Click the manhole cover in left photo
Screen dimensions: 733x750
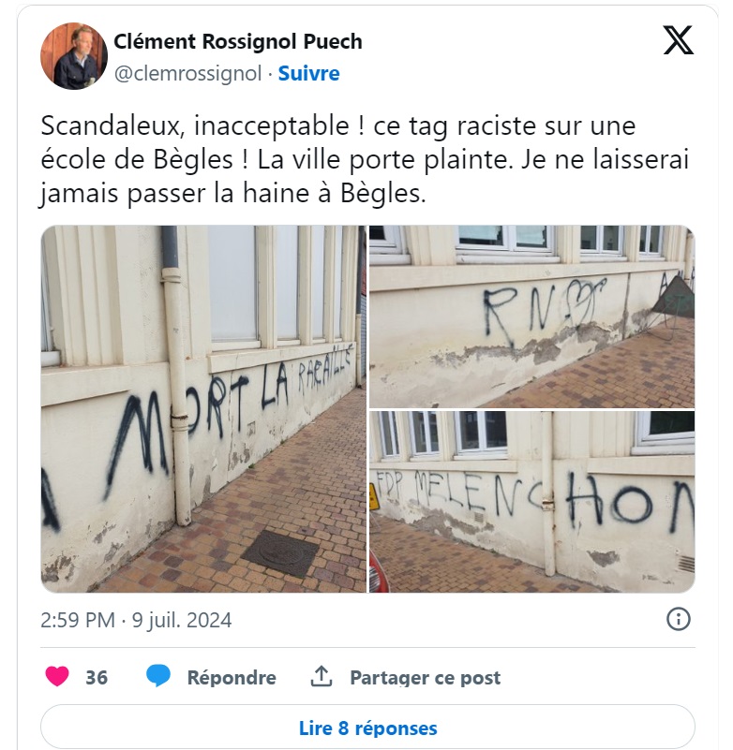(280, 553)
